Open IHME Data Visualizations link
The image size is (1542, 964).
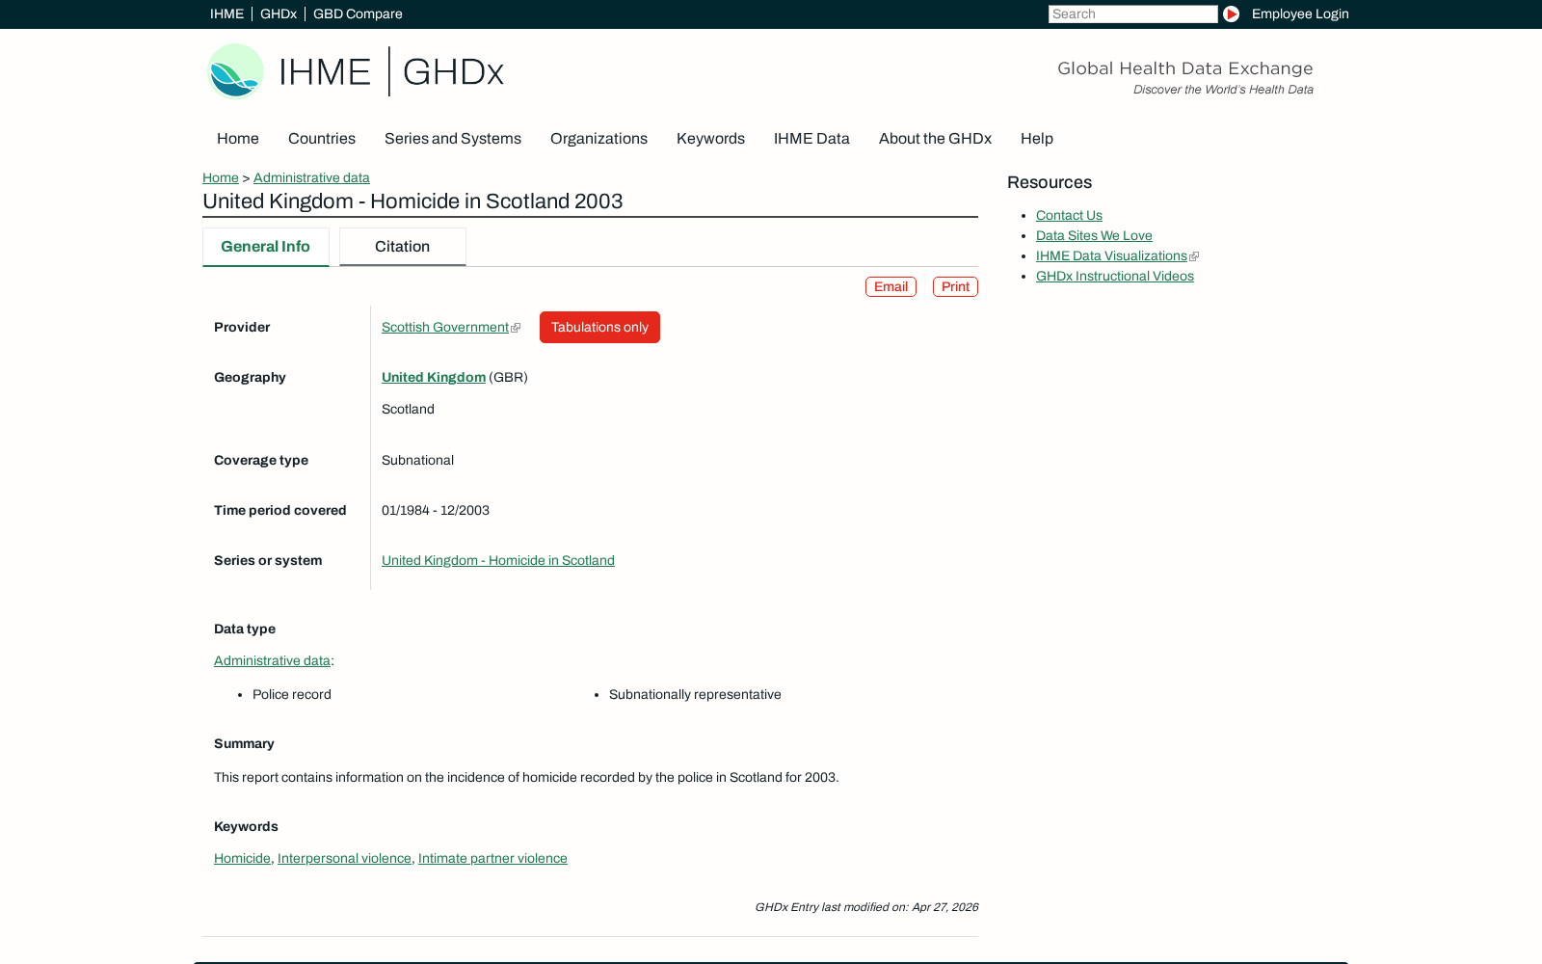[1111, 255]
